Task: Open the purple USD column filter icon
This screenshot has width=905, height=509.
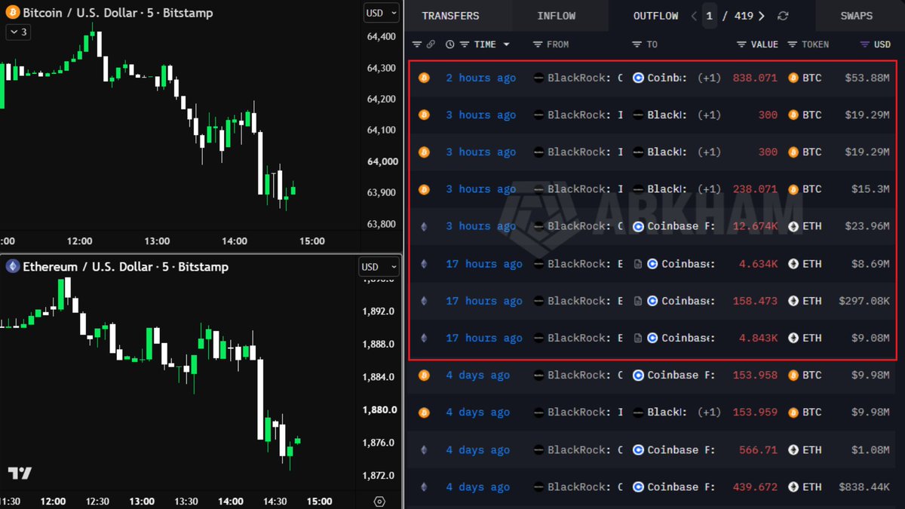Action: pos(865,44)
